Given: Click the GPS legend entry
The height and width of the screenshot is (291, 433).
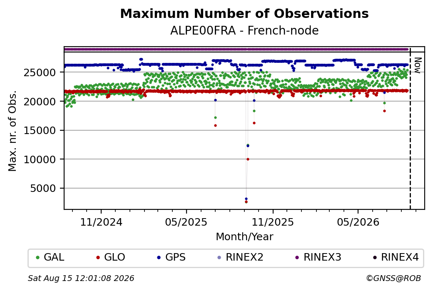Looking at the screenshot, I should pyautogui.click(x=171, y=257).
